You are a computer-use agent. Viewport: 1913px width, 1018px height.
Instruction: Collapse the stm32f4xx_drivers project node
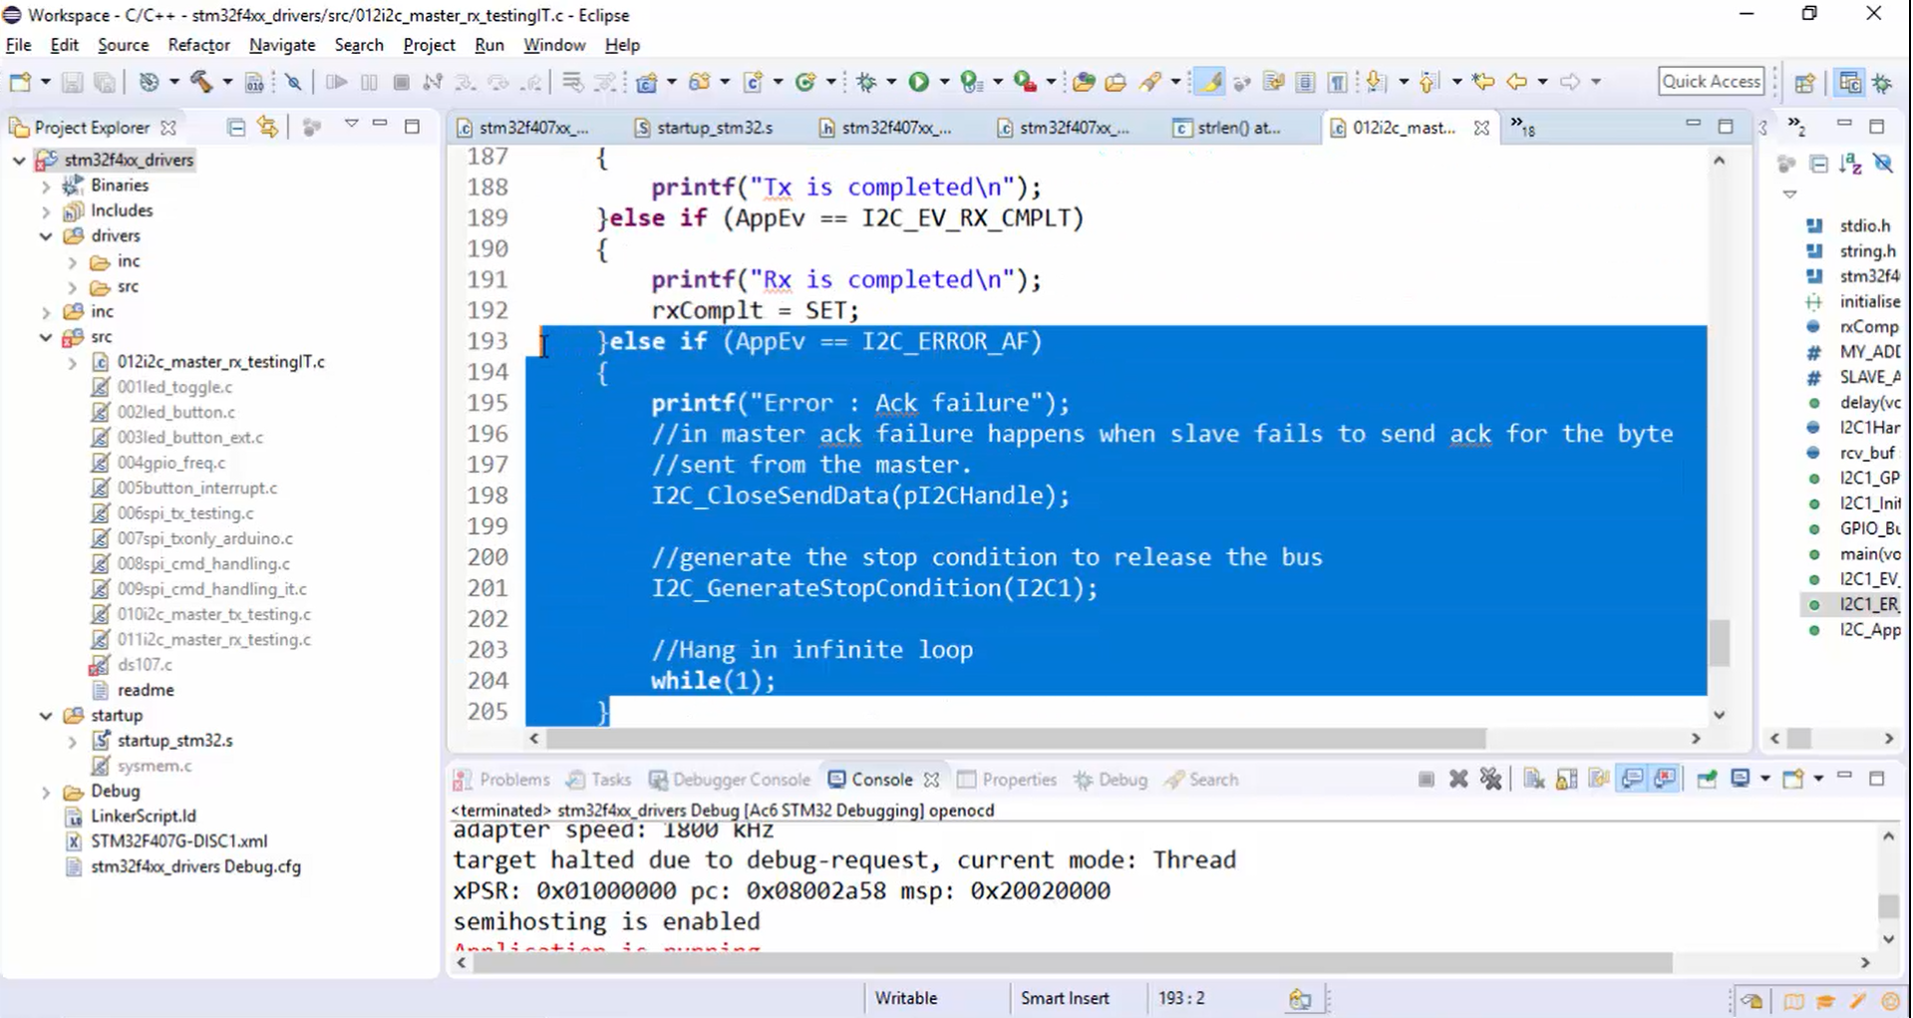click(x=19, y=160)
